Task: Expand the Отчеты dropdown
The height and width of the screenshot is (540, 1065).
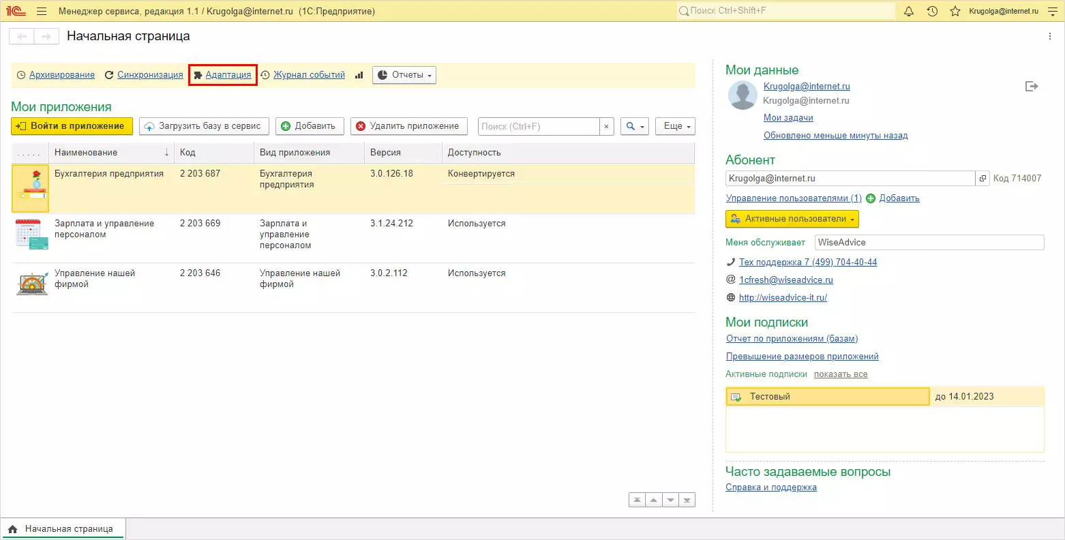Action: [404, 75]
